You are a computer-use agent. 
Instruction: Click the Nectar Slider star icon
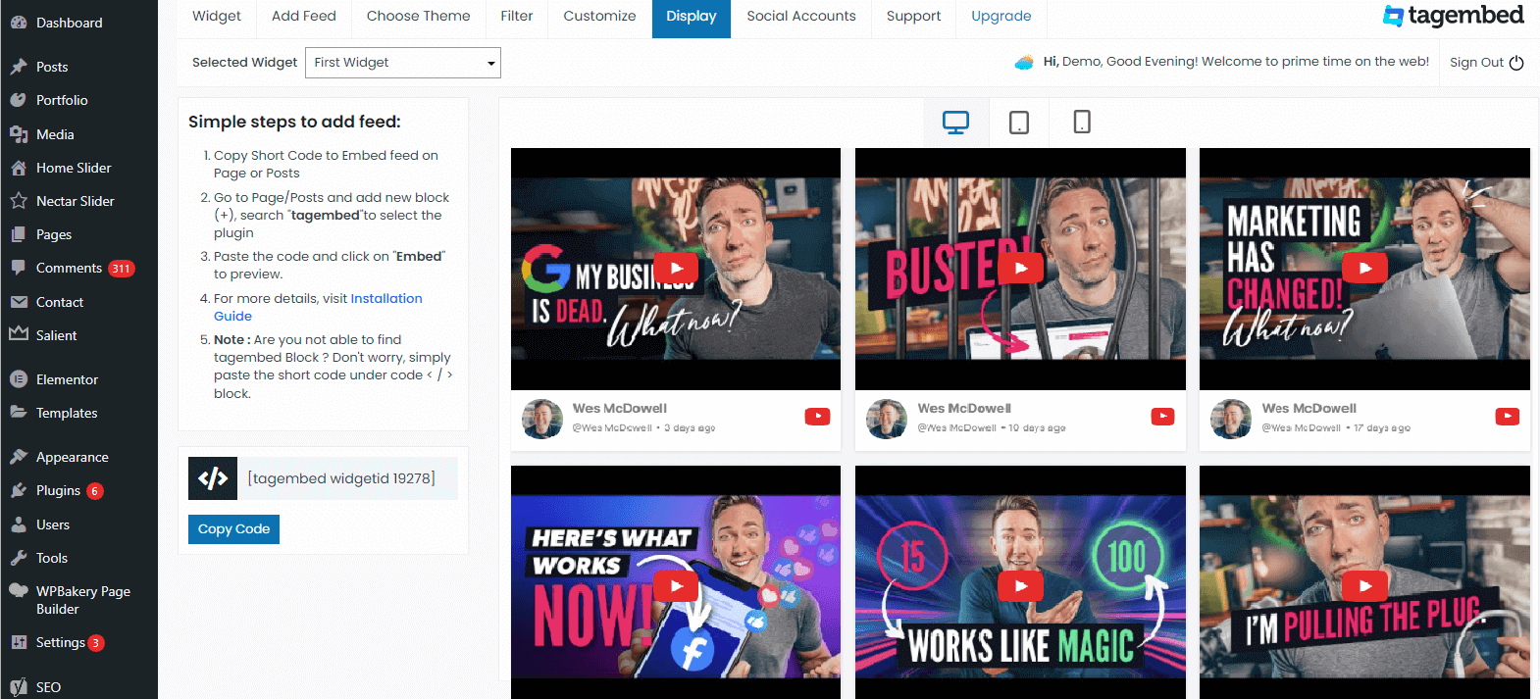tap(19, 201)
